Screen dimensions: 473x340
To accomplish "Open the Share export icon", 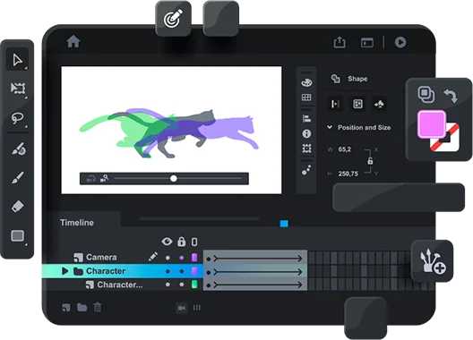I will pos(340,42).
